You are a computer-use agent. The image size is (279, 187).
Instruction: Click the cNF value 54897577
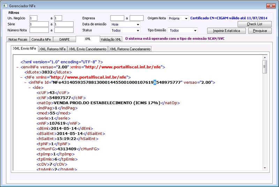(x=60, y=98)
